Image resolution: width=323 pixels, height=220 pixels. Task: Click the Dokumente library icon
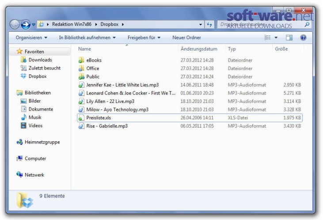click(24, 109)
